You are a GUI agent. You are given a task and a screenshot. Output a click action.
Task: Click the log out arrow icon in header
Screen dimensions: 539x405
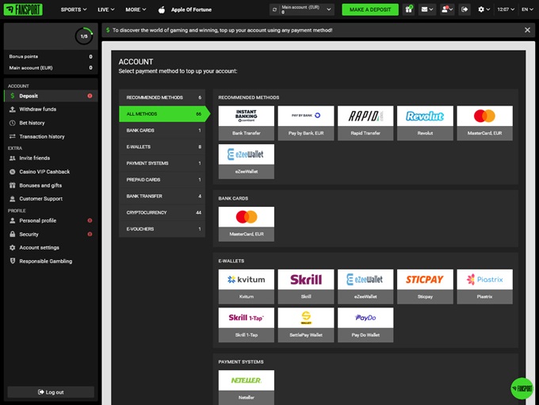click(x=464, y=10)
